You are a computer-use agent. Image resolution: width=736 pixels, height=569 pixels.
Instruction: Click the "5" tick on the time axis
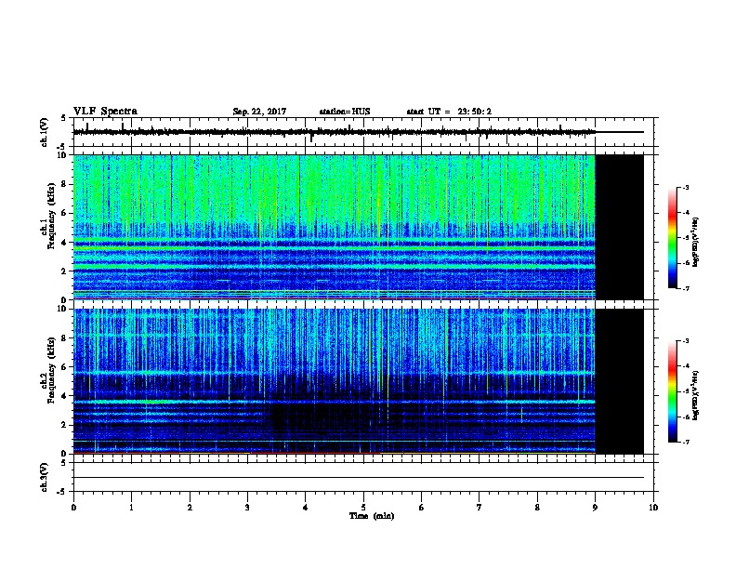tap(363, 508)
